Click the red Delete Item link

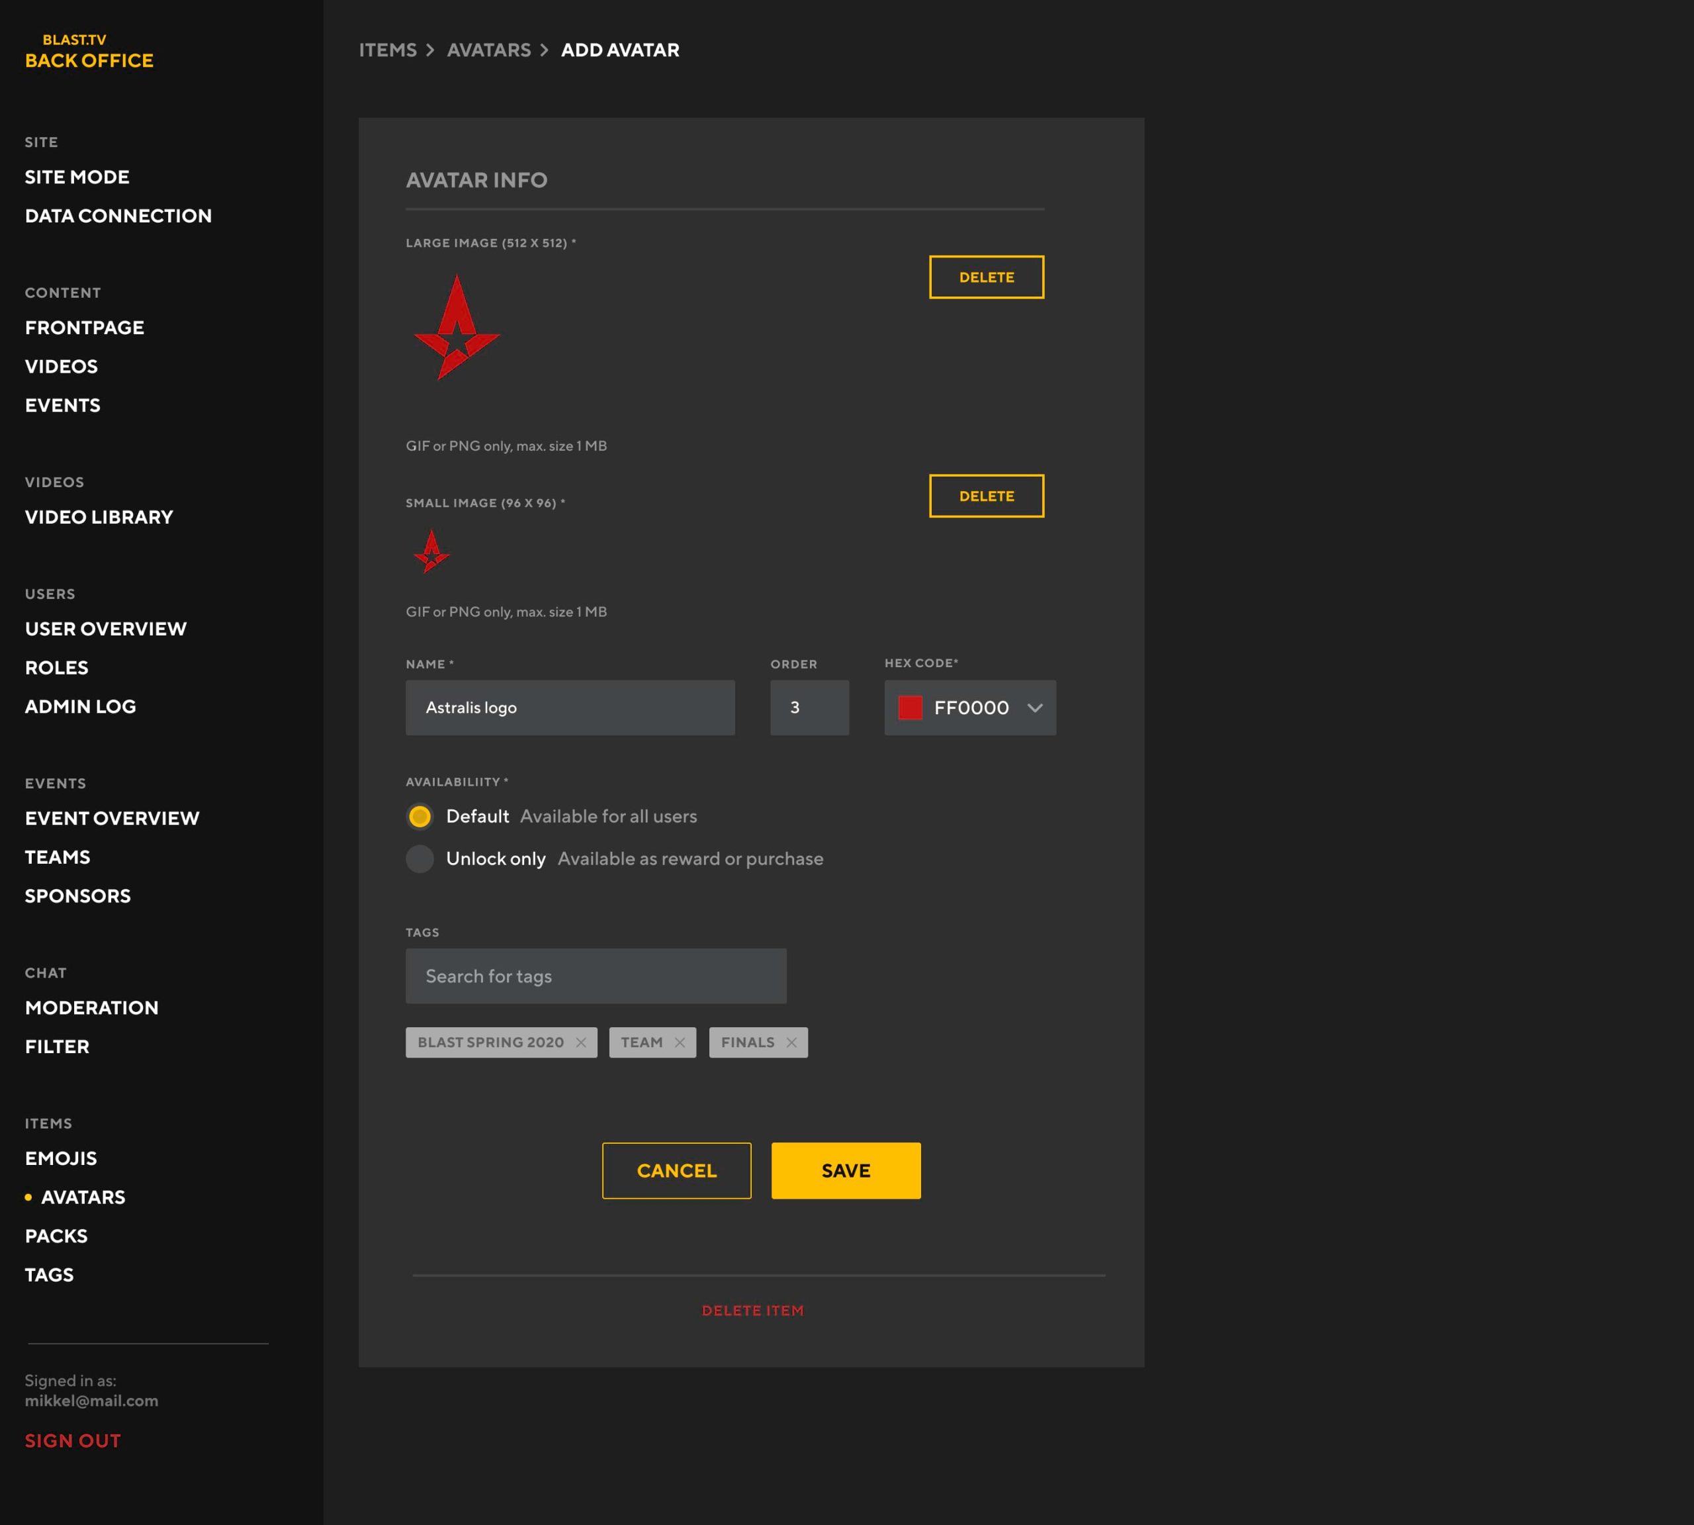(752, 1311)
